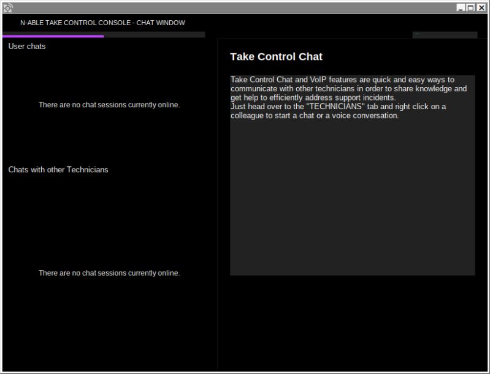
Task: Switch to the inactive gray tab beside purple tab
Action: (155, 35)
